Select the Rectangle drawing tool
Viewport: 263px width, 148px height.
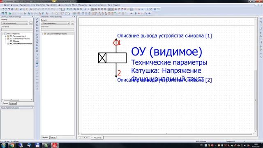37,28
